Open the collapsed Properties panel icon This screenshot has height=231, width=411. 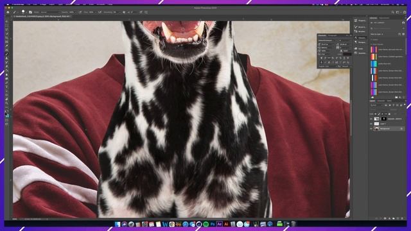[356, 21]
